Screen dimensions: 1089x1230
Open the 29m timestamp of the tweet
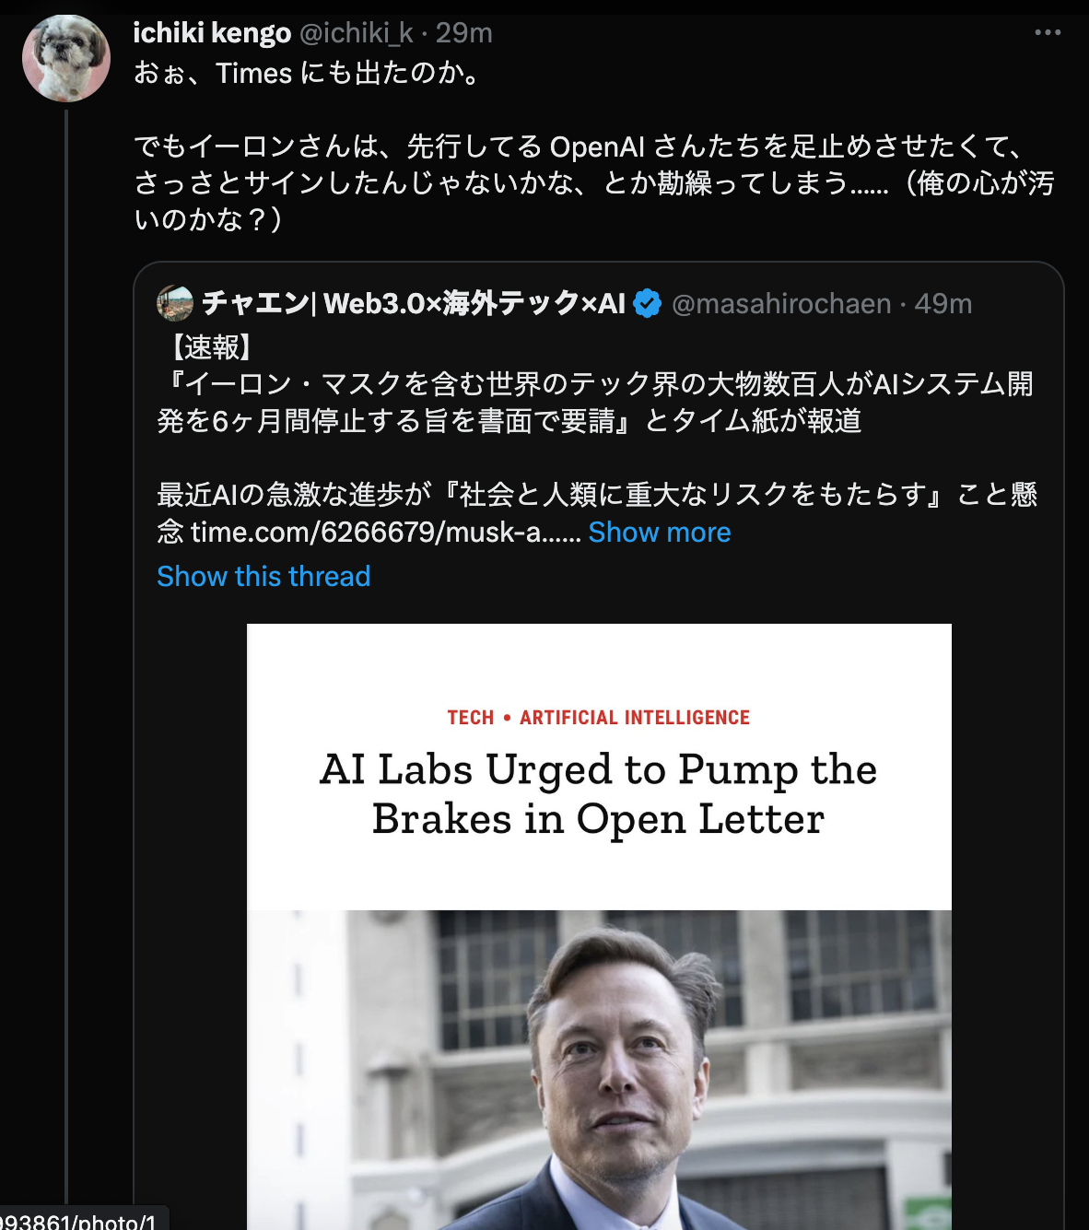[x=464, y=33]
